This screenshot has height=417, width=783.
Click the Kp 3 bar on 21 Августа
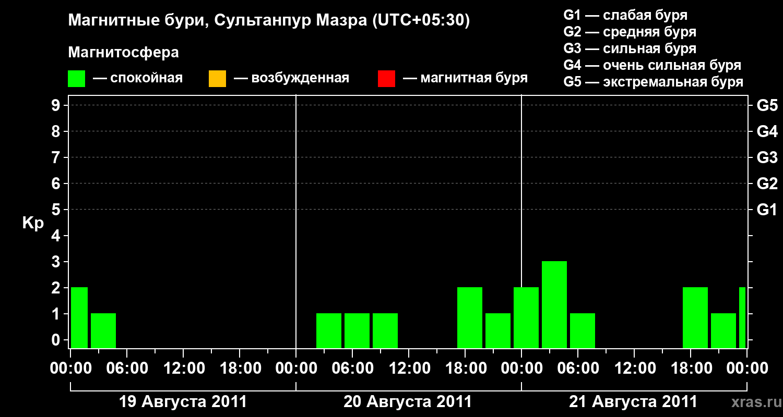point(554,304)
